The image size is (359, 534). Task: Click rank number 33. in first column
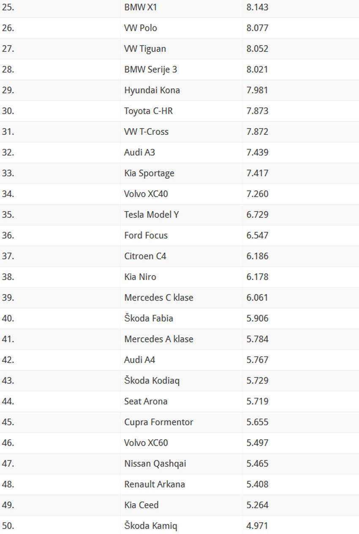click(8, 173)
